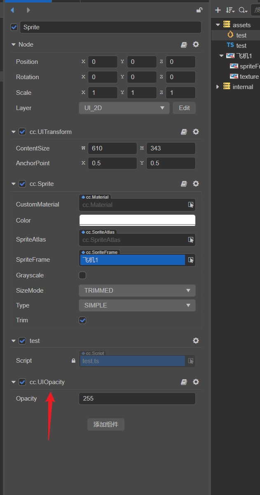
Task: Select the texture sub-asset item
Action: tap(248, 77)
